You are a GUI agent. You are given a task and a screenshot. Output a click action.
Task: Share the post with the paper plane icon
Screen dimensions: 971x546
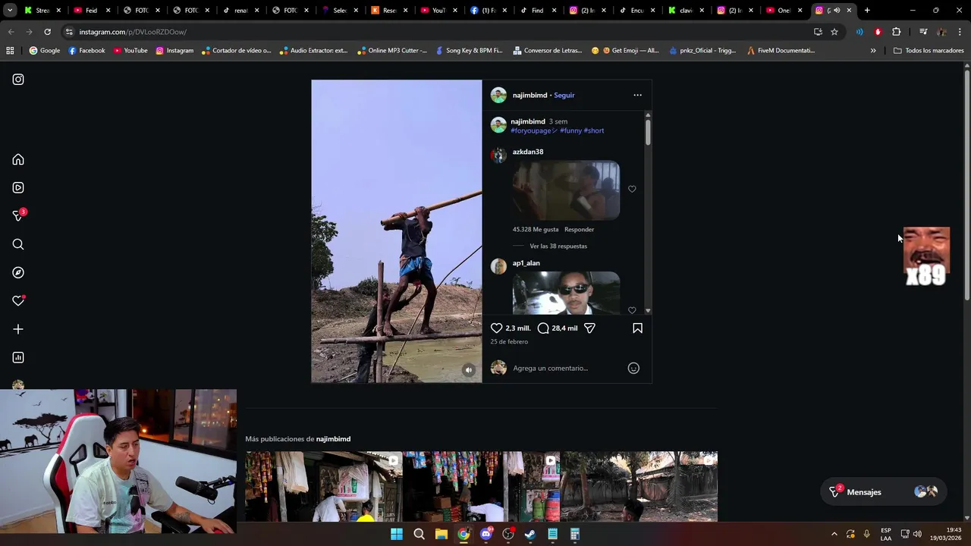(589, 328)
